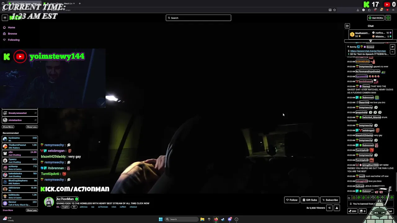
Task: Click Show More under Recommended list
Action: pyautogui.click(x=8, y=210)
